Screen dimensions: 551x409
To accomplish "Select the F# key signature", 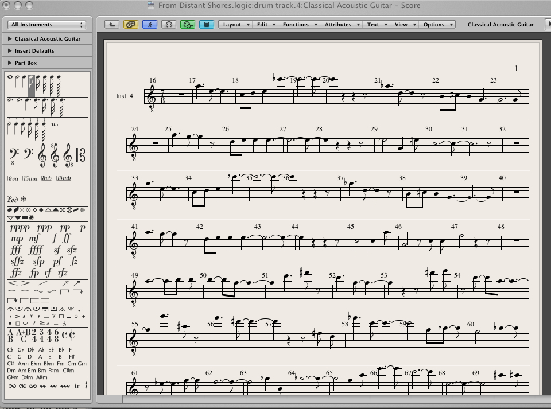I will pyautogui.click(x=72, y=357).
